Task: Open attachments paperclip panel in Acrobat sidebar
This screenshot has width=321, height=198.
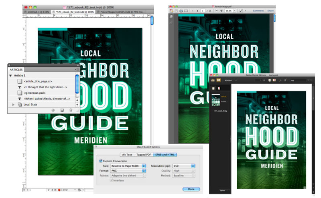Action: pos(171,23)
